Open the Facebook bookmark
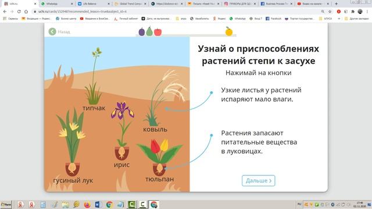 coord(274,19)
